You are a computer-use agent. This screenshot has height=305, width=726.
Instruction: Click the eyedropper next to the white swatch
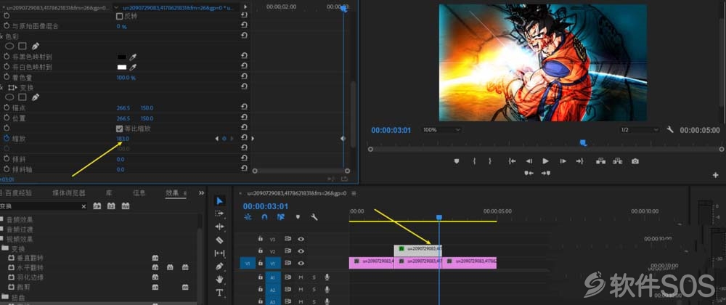(133, 67)
